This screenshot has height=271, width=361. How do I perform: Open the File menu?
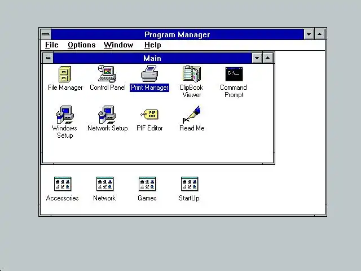click(51, 45)
